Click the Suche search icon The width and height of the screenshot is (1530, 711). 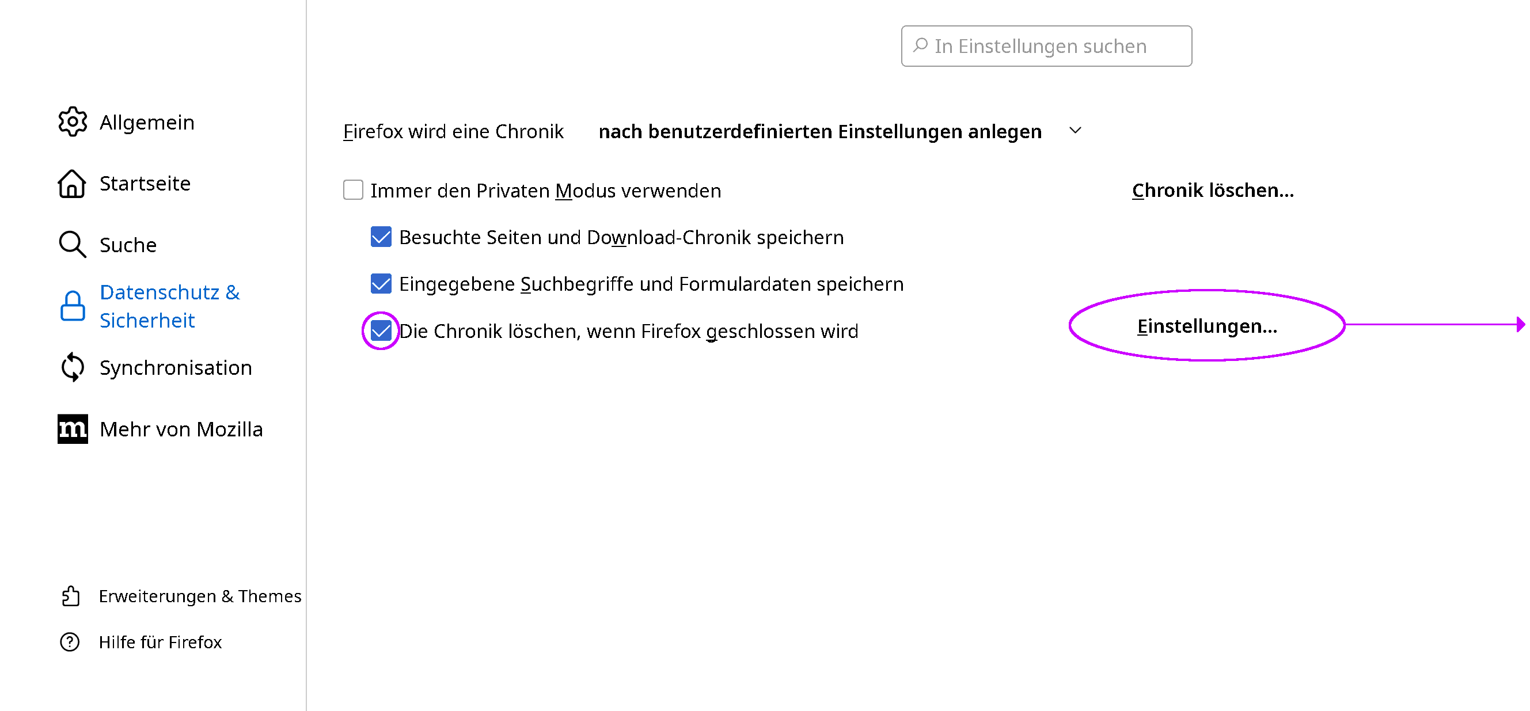click(73, 245)
